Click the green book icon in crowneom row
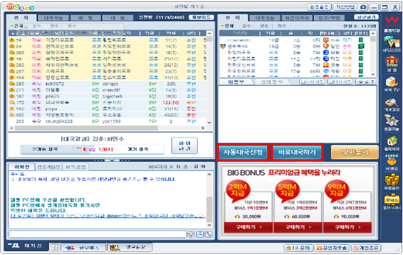The width and height of the screenshot is (403, 255). pyautogui.click(x=361, y=40)
